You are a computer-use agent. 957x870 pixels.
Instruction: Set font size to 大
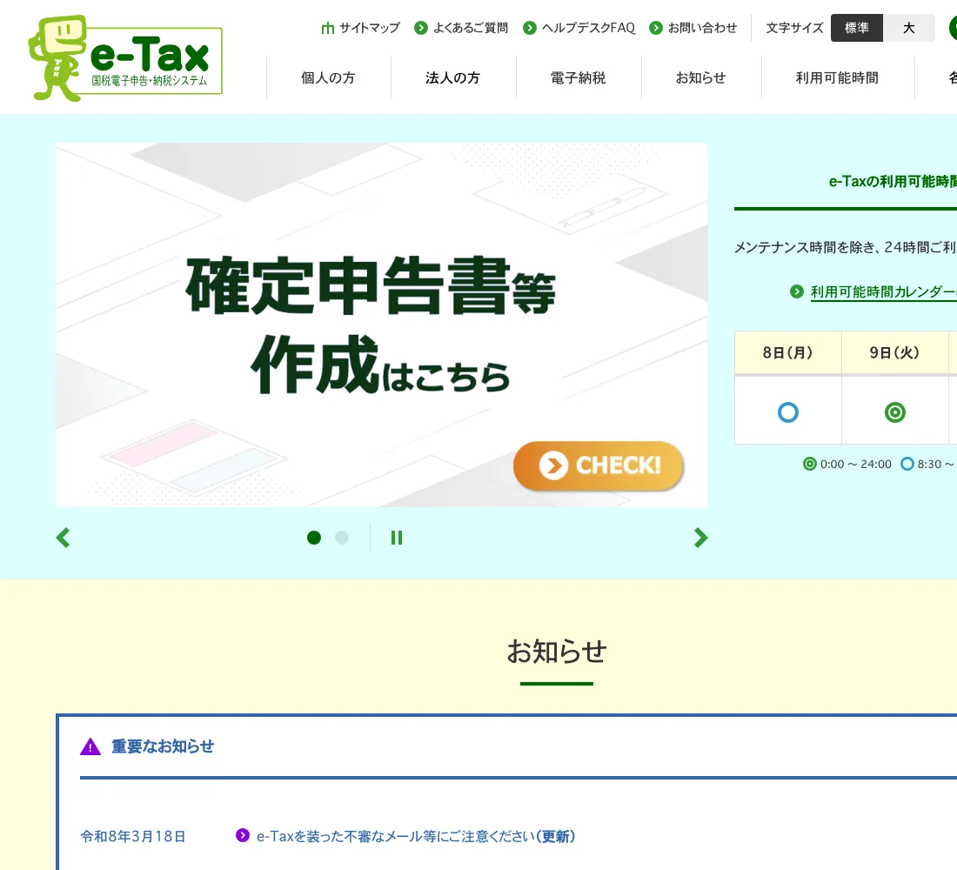[909, 28]
